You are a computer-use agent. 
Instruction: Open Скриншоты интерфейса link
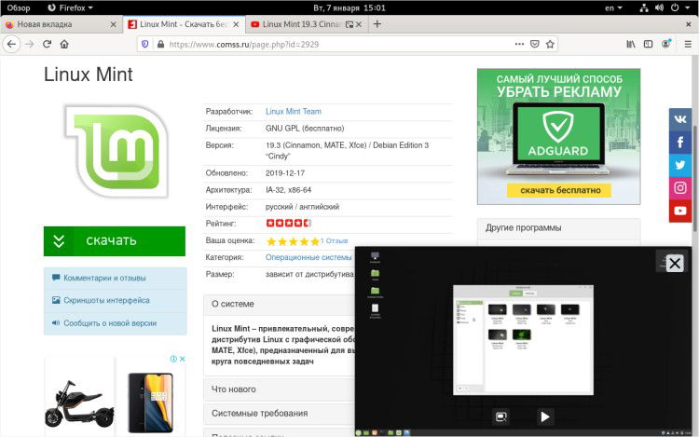(106, 300)
